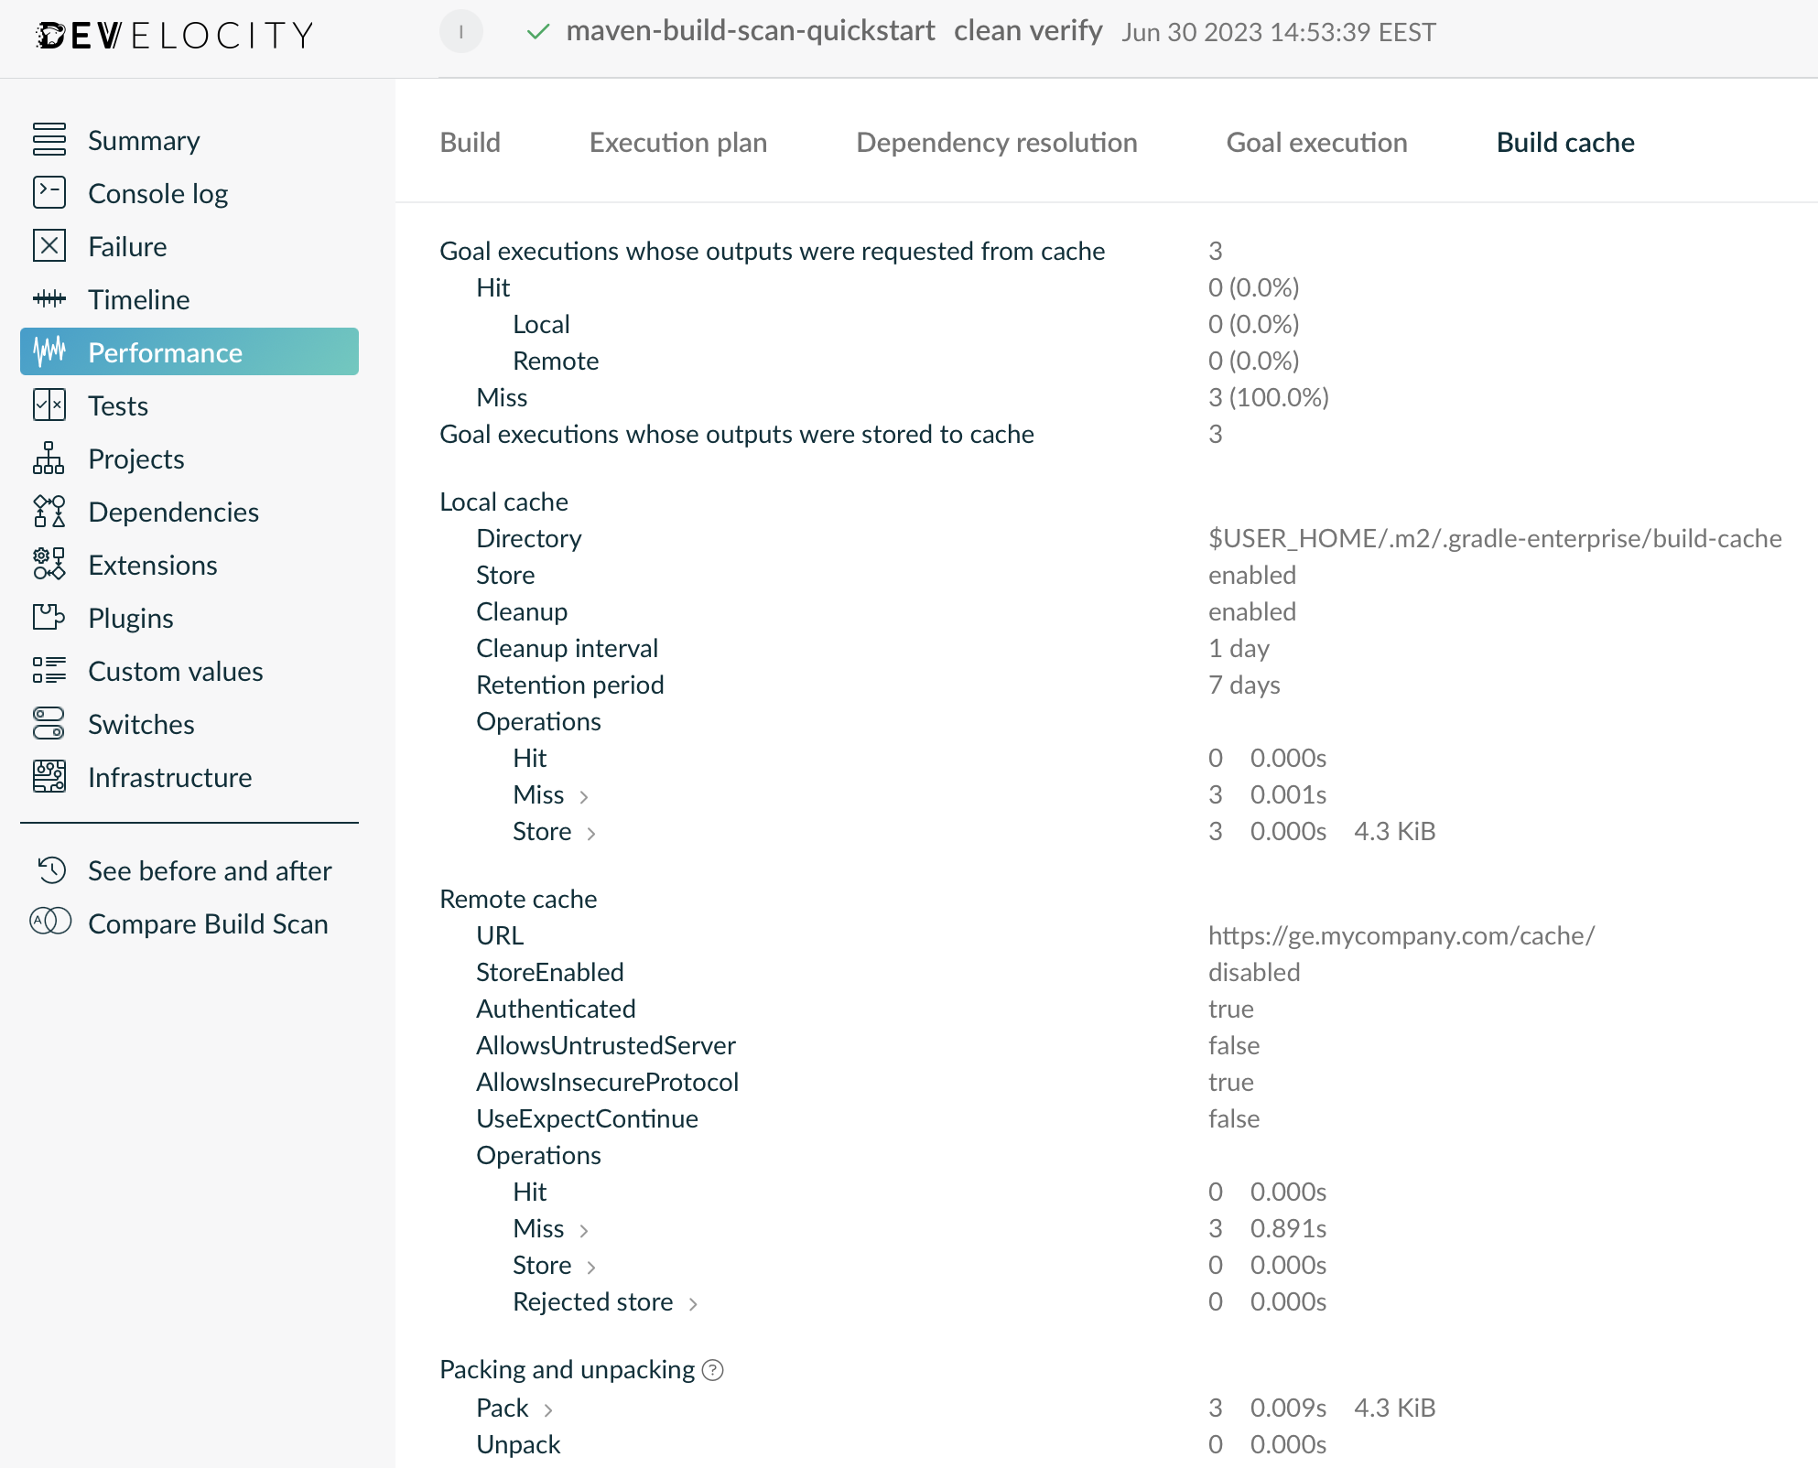This screenshot has width=1818, height=1468.
Task: Open the Failure section
Action: click(x=127, y=246)
